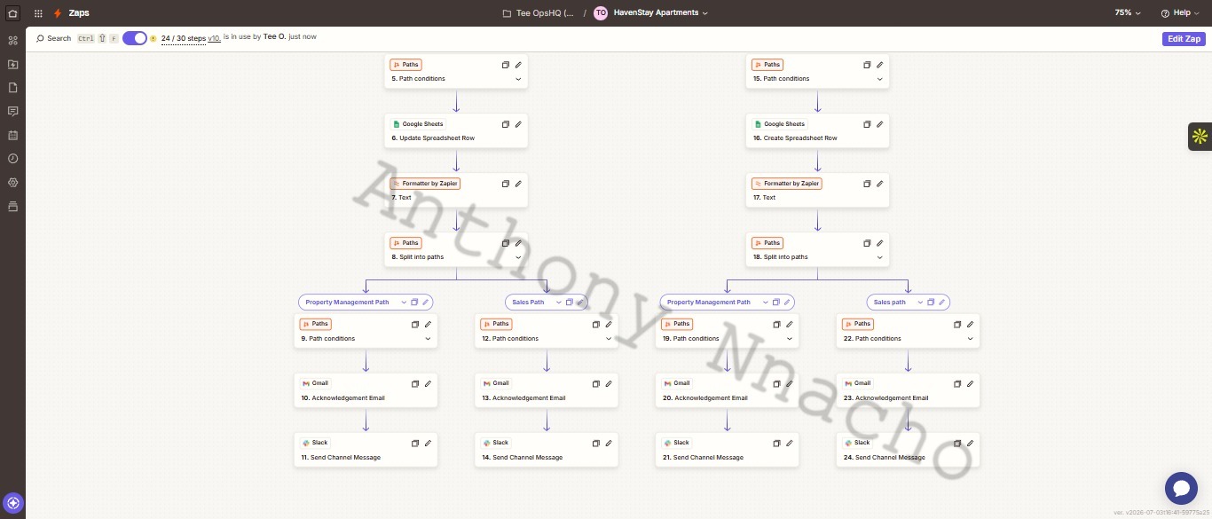The height and width of the screenshot is (519, 1212).
Task: Click the Zapier home icon in sidebar
Action: coord(12,13)
